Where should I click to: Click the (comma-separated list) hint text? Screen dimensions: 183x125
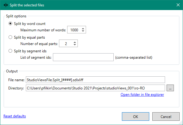[134, 57]
